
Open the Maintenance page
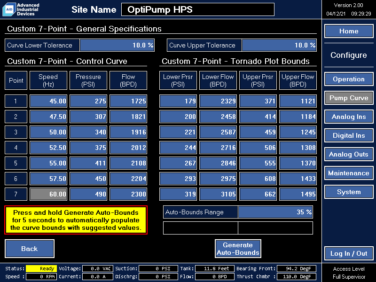tap(349, 173)
